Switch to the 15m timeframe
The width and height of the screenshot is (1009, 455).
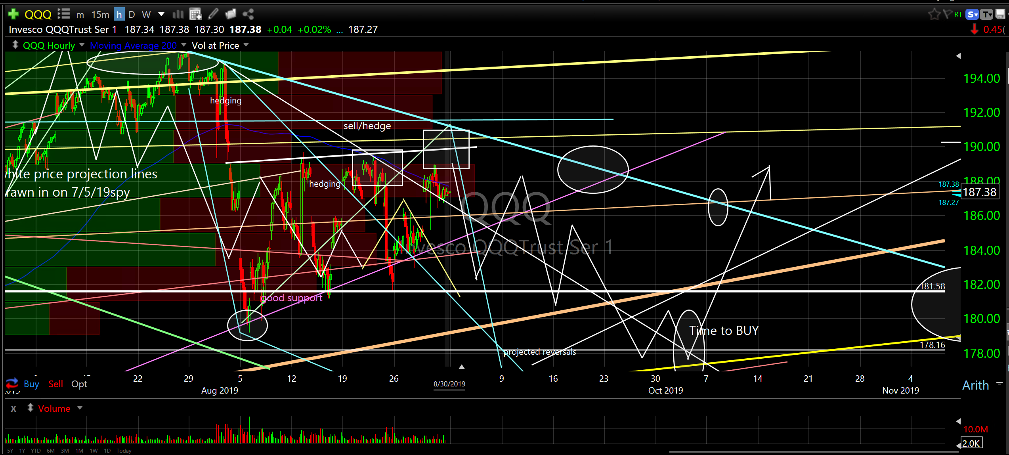[x=100, y=15]
